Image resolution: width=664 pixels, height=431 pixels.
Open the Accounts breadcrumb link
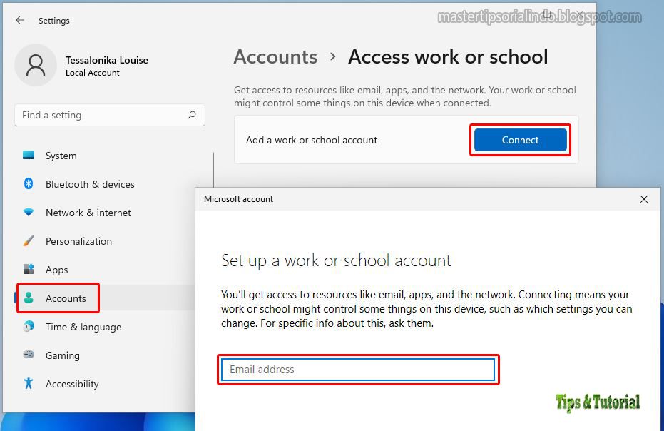point(275,57)
